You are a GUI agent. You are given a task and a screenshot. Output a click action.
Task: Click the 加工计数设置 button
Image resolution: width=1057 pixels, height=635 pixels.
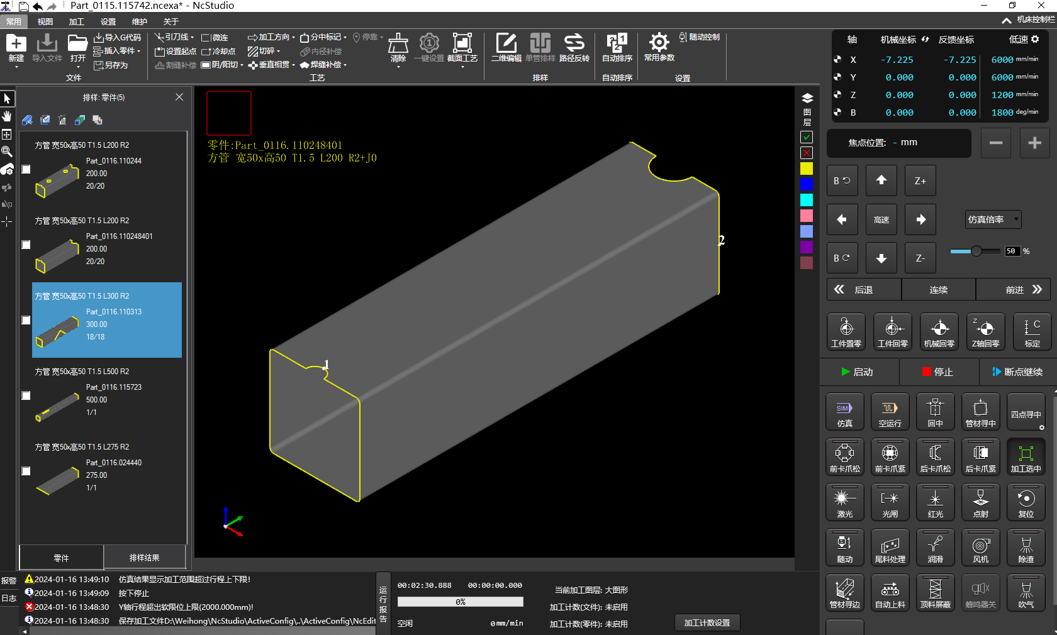click(x=707, y=622)
